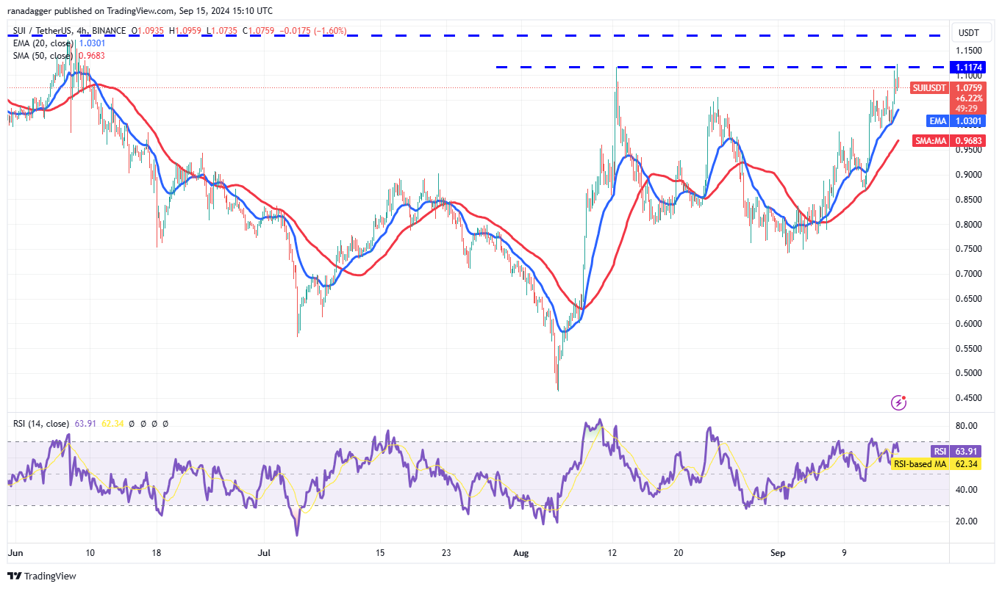Click the yellow RSI-based MA tag

point(919,464)
